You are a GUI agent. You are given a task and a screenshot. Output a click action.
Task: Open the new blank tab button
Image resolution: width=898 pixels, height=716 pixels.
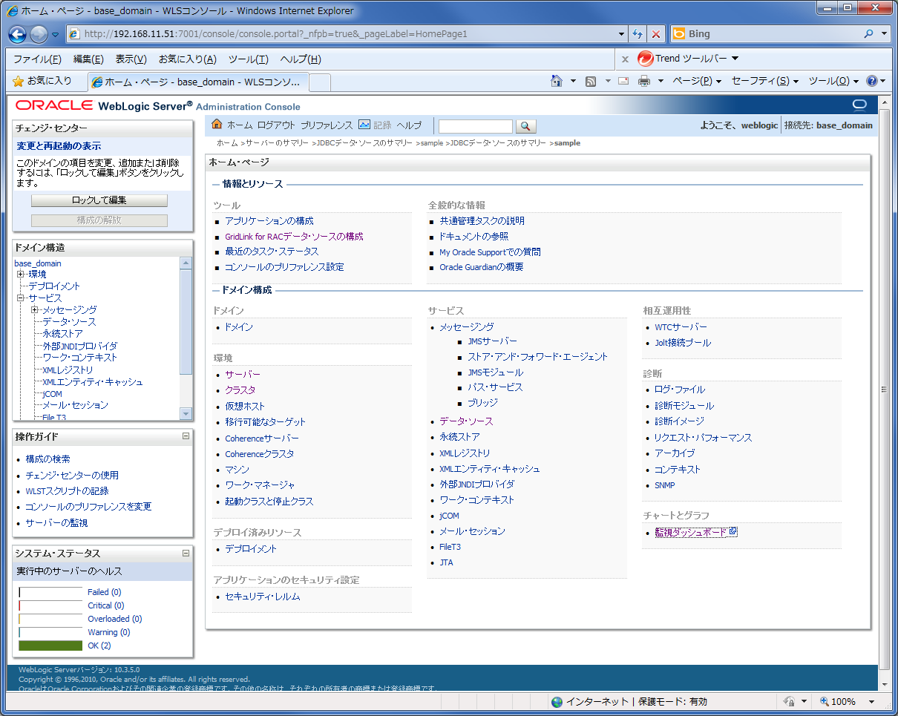pos(319,82)
